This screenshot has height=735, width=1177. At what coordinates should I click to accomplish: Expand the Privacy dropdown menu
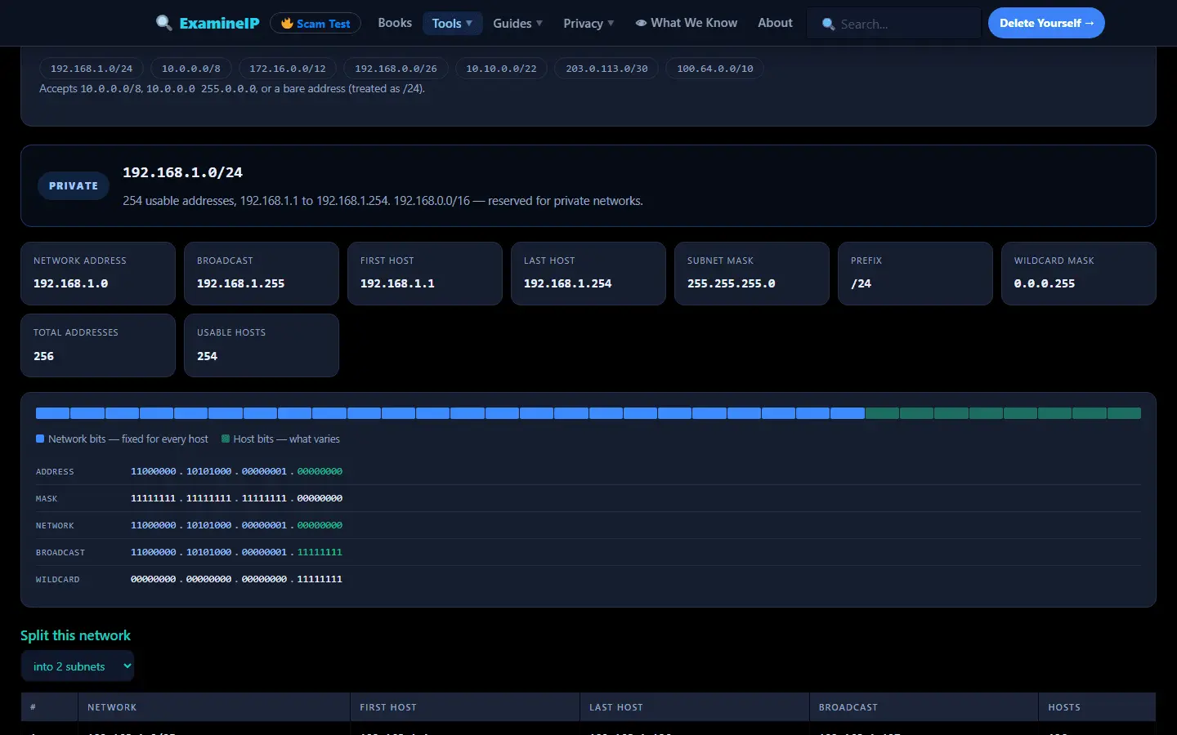click(588, 24)
